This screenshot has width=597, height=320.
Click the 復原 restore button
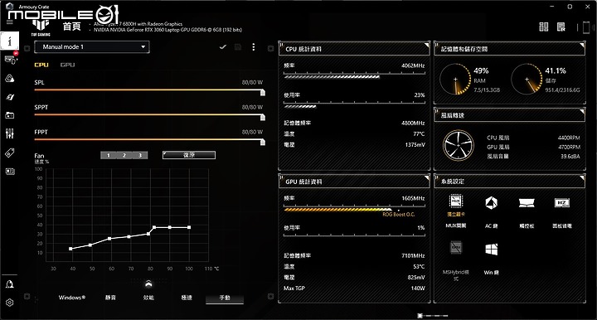[x=189, y=155]
